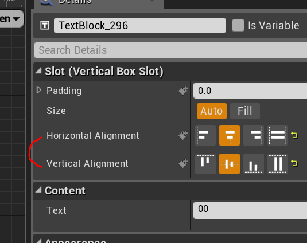Align text block horizontally right
The image size is (307, 243).
[x=254, y=135]
